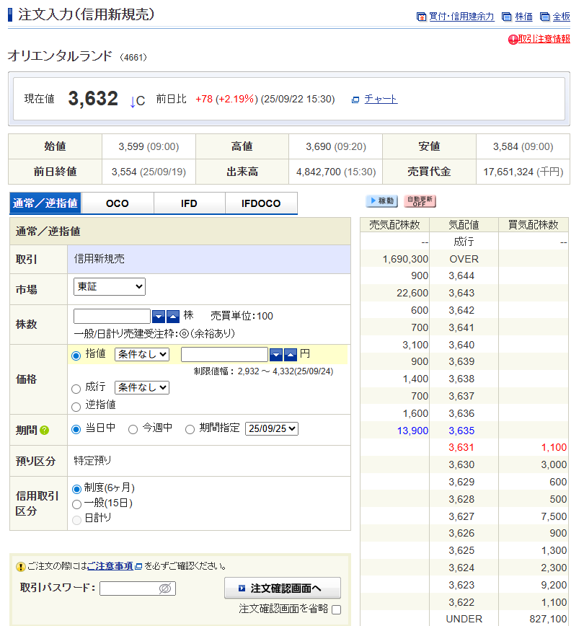The height and width of the screenshot is (626, 584).
Task: Open the チャート link
Action: click(381, 100)
